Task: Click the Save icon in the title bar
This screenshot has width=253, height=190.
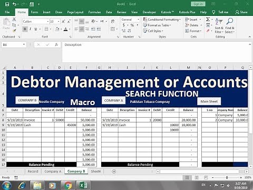Action: coord(7,4)
